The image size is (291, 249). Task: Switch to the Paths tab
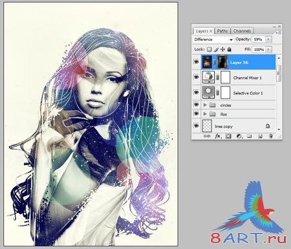click(222, 31)
